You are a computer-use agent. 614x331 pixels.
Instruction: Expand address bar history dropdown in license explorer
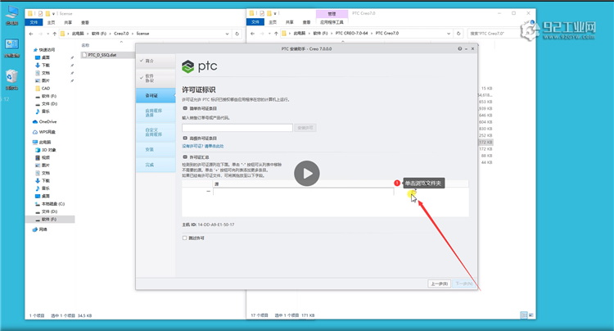click(x=227, y=34)
